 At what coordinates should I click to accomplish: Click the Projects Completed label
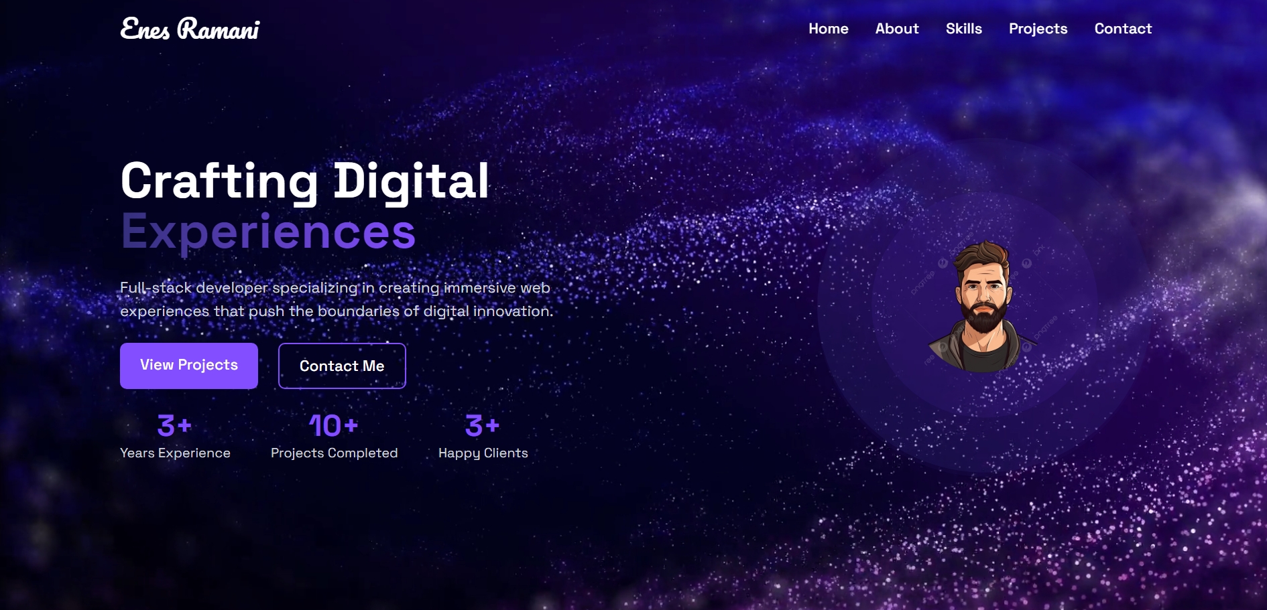tap(334, 453)
